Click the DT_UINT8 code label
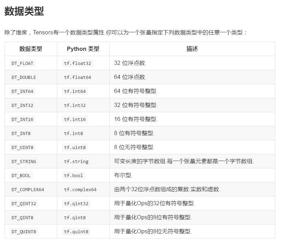 coord(22,147)
